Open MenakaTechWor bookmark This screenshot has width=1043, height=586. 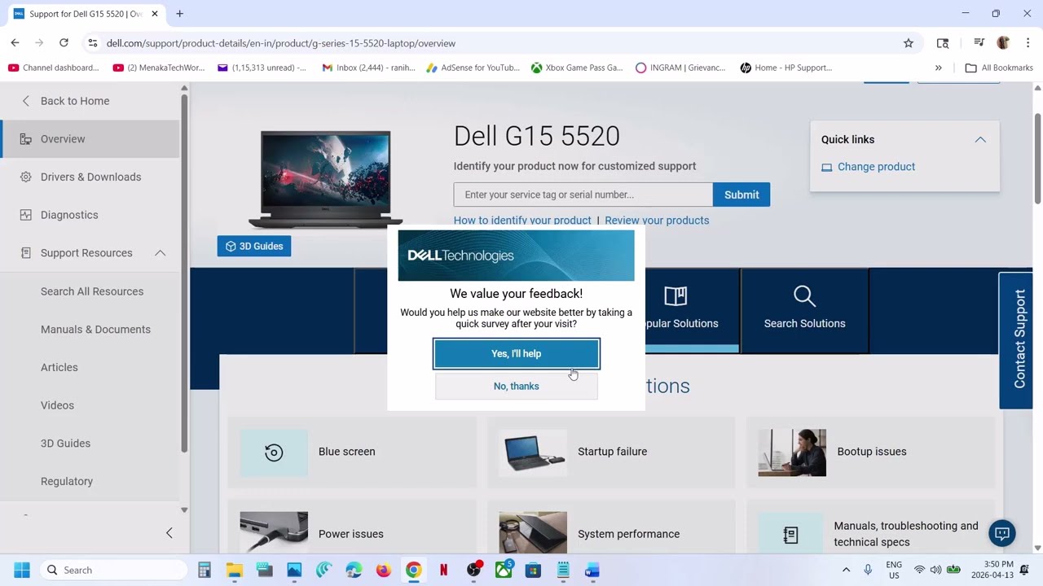160,68
